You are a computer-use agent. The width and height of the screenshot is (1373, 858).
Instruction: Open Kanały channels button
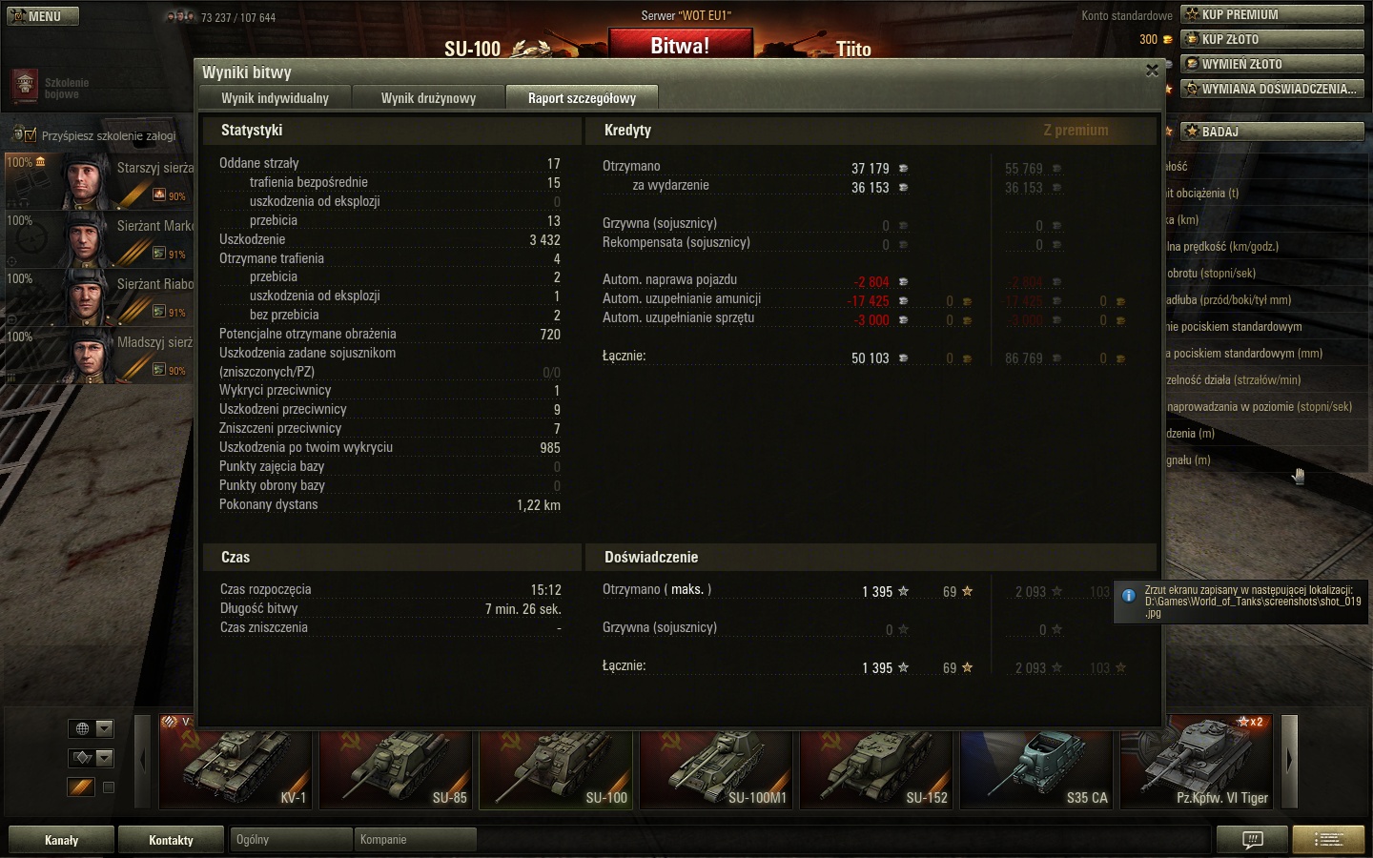[x=61, y=840]
